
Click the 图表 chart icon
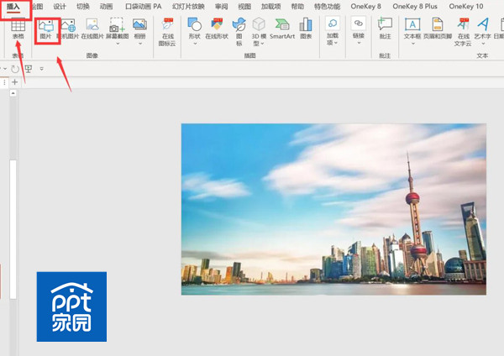[x=306, y=24]
